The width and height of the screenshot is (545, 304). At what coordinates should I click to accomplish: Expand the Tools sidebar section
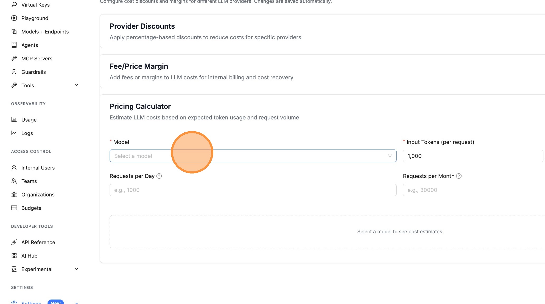coord(76,85)
